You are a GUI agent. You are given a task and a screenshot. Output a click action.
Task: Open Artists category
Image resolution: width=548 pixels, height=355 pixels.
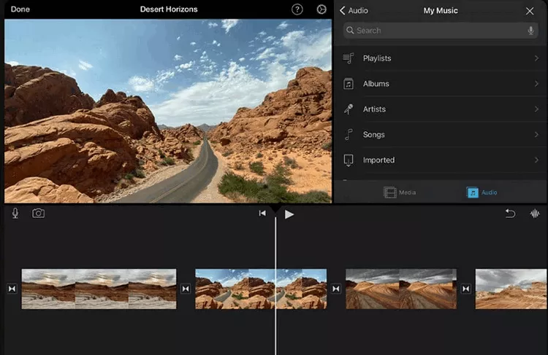click(x=441, y=109)
